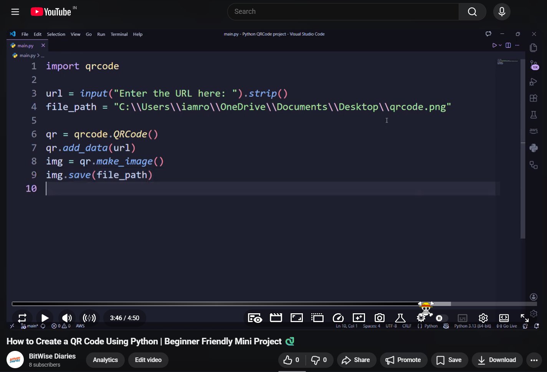Open the YouTube hamburger guide menu
Viewport: 547px width, 372px height.
coord(15,12)
